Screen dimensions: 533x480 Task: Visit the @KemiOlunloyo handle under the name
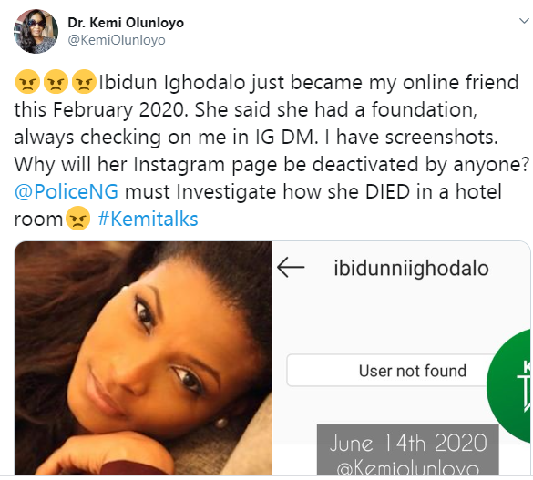tap(117, 40)
